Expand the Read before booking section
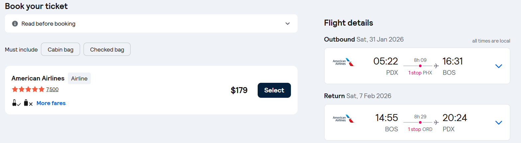This screenshot has width=521, height=143. 288,24
